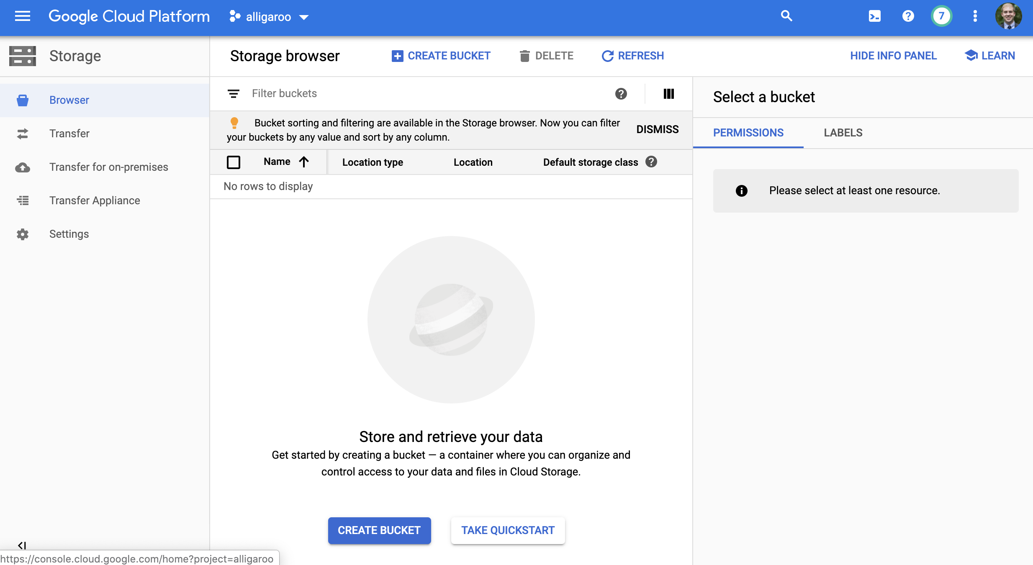The image size is (1033, 565).
Task: Click the Transfer arrows icon
Action: tap(23, 134)
